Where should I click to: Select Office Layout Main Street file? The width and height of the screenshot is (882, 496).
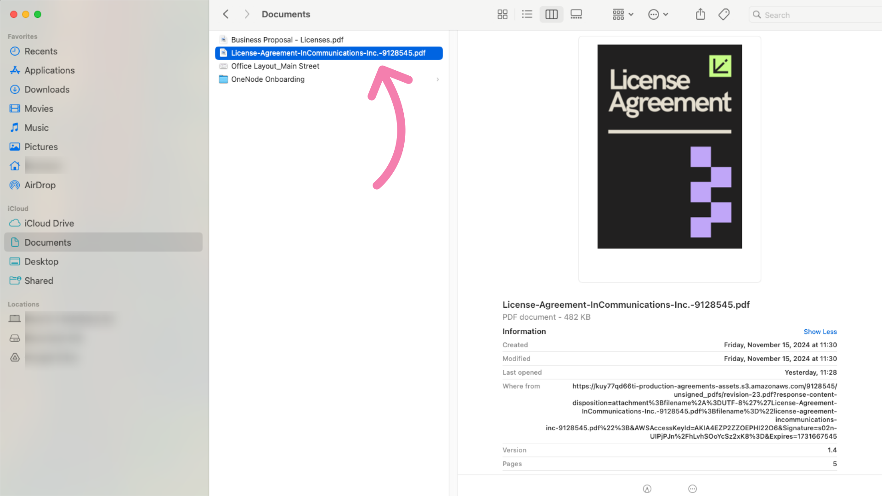pyautogui.click(x=275, y=66)
